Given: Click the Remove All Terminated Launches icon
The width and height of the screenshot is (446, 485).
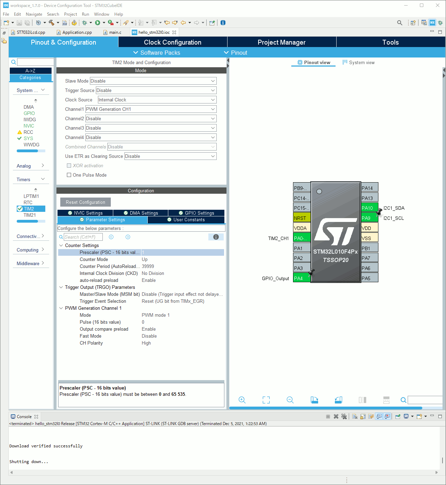Looking at the screenshot, I should (x=344, y=416).
